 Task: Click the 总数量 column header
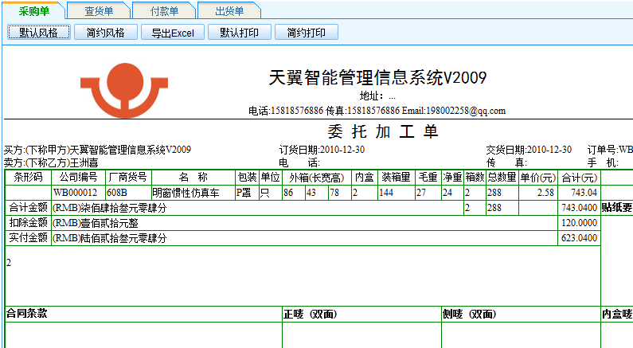[502, 178]
